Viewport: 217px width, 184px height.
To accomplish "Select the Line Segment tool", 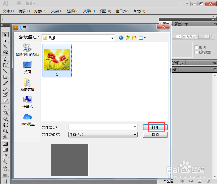I will click(5, 71).
